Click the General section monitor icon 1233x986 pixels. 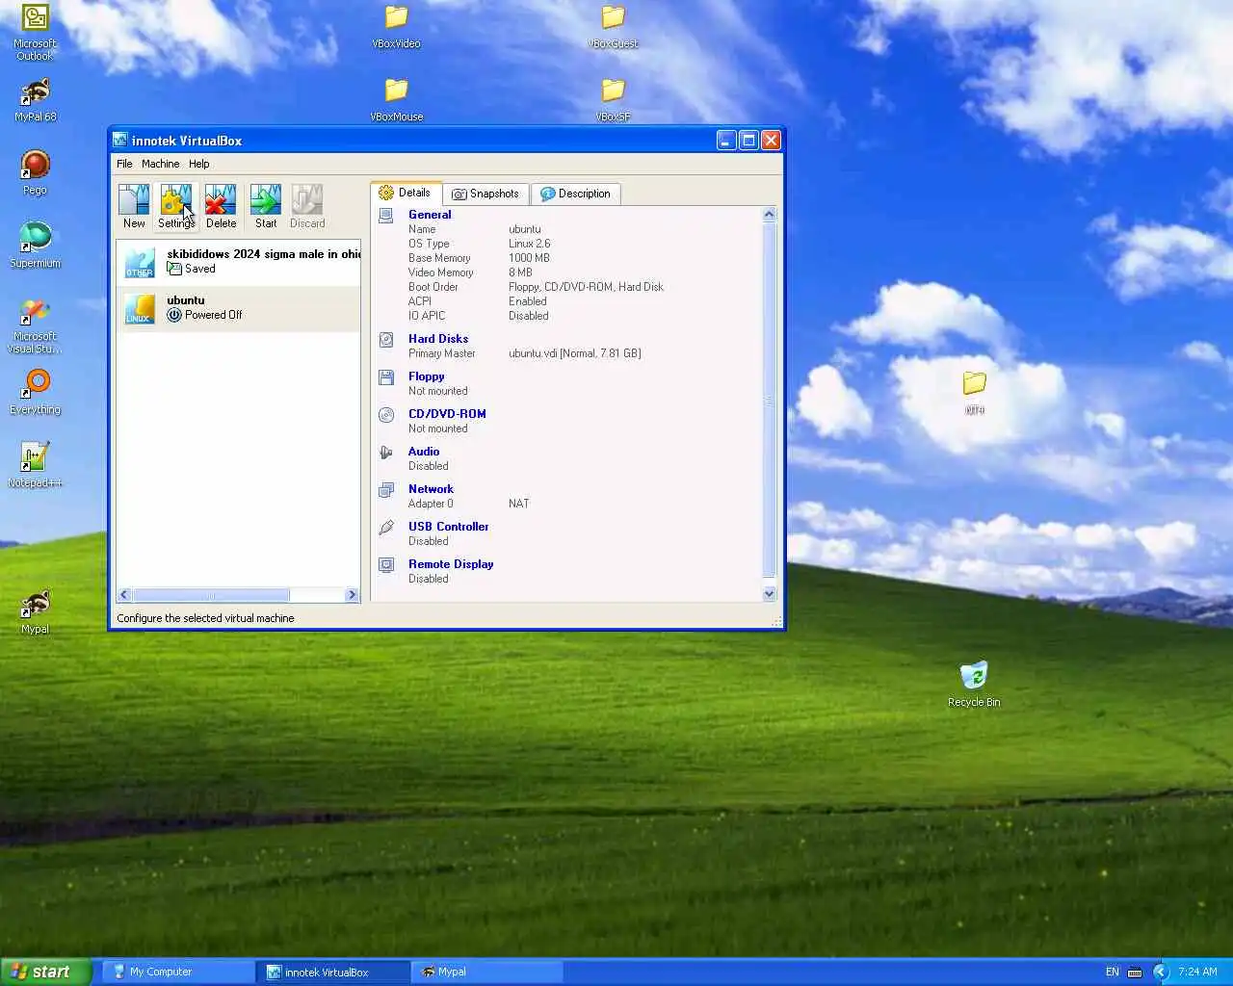386,216
